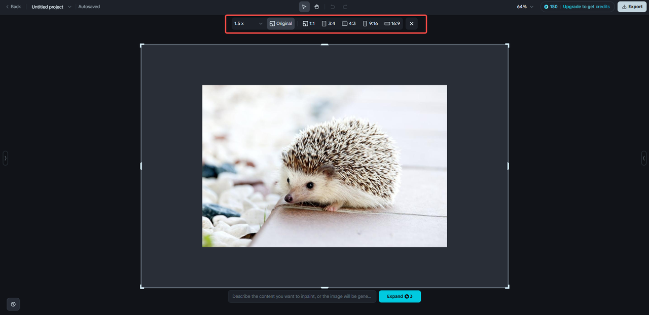Expand the left side panel
The height and width of the screenshot is (315, 649).
[6, 158]
